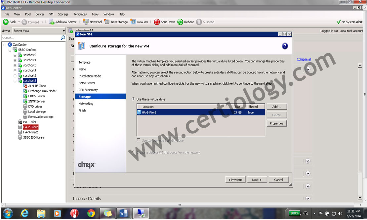Select HA-2-Filer2 storage in tree
Image resolution: width=367 pixels, height=220 pixels.
30,127
